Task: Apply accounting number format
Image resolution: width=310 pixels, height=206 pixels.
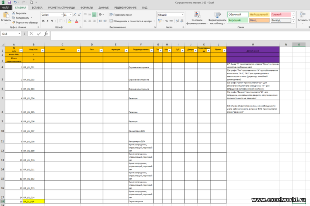Action: (160, 21)
